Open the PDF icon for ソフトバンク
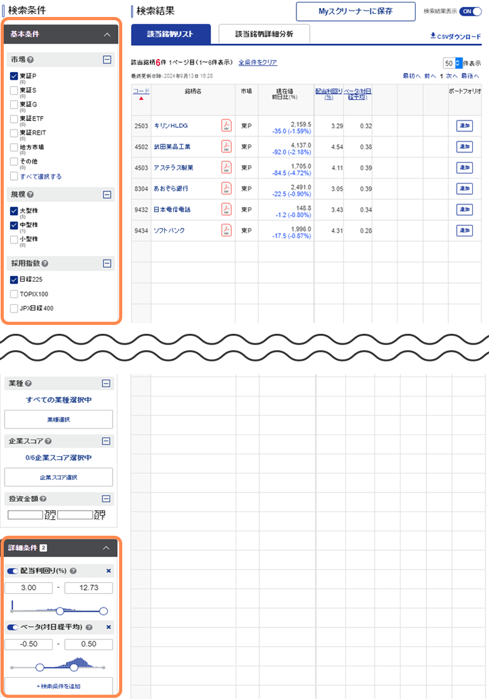This screenshot has width=489, height=699. coord(226,230)
